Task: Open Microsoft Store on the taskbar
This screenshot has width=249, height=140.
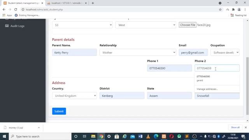Action: click(117, 136)
